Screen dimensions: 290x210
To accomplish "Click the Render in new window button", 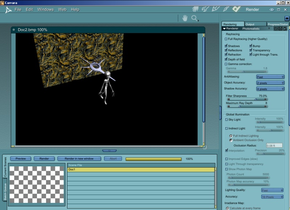I will 79,159.
